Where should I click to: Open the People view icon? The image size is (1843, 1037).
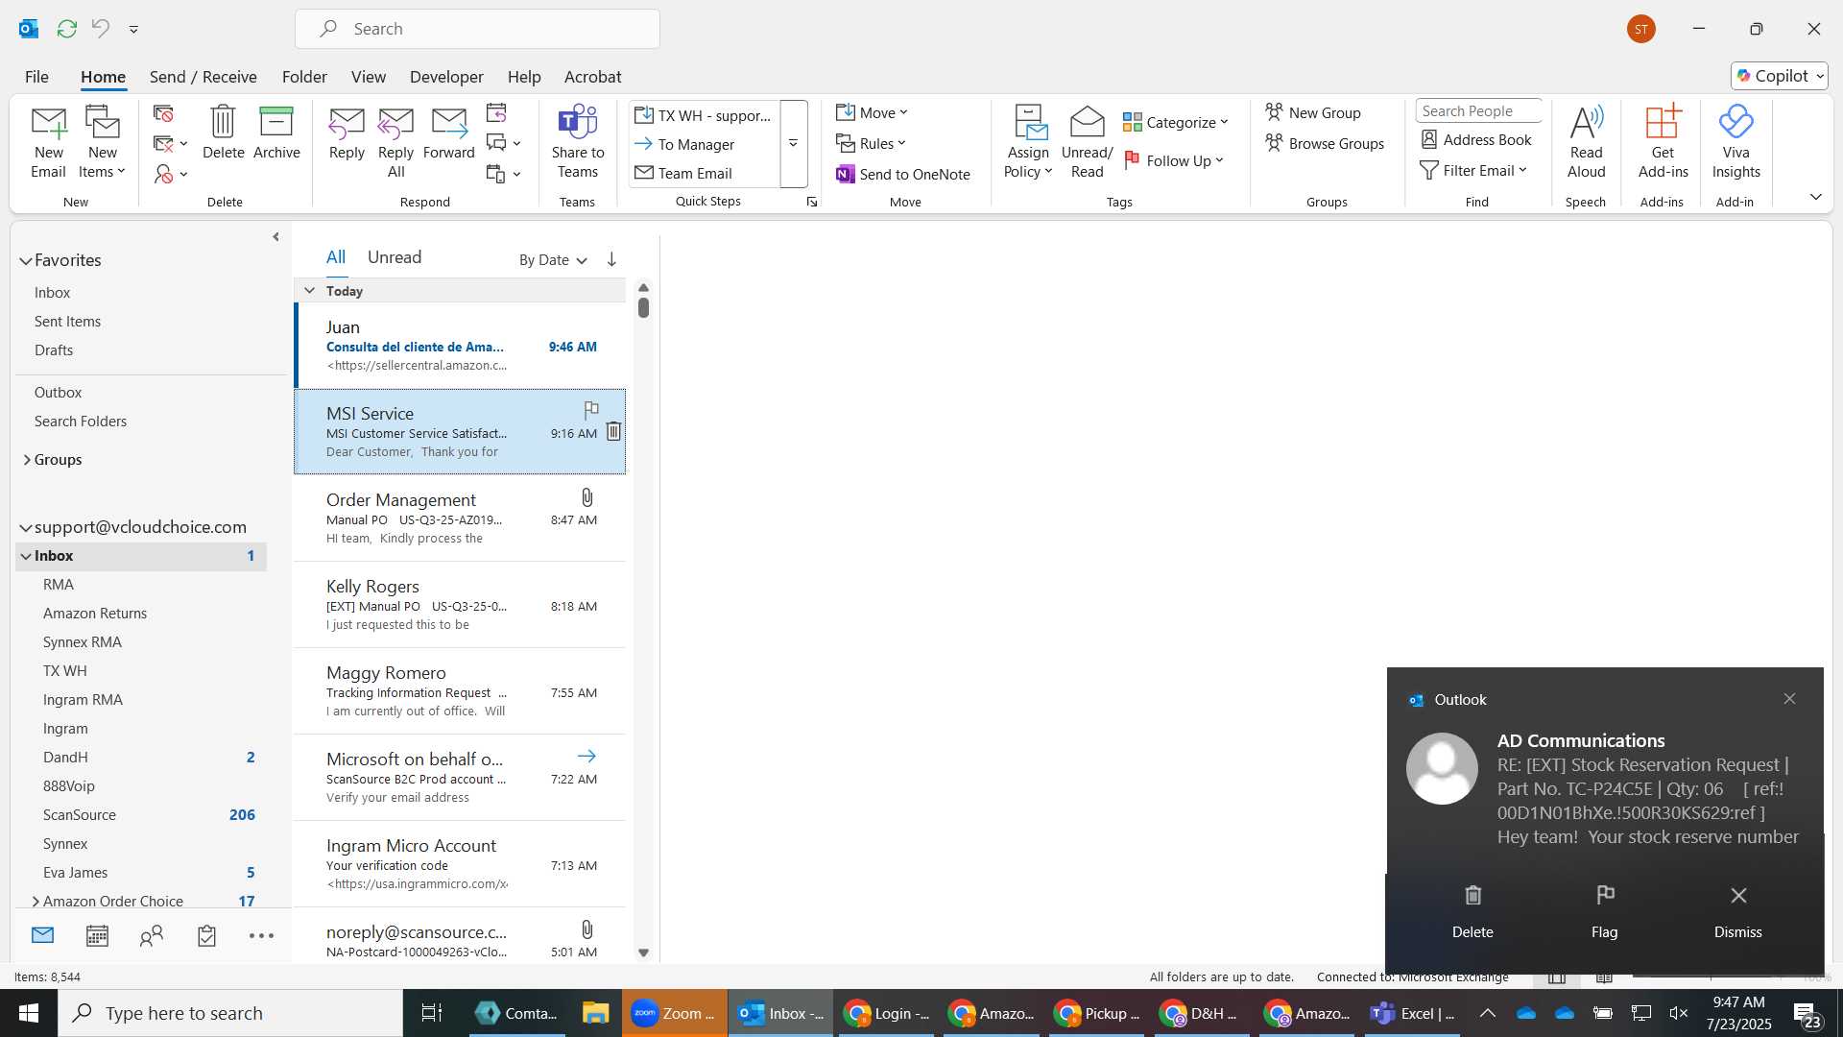pos(152,935)
